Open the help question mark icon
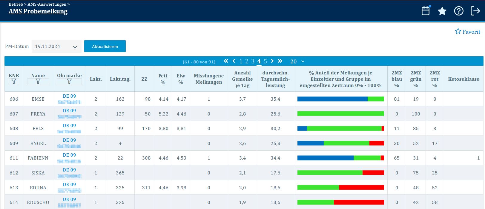This screenshot has height=209, width=485. (x=459, y=11)
